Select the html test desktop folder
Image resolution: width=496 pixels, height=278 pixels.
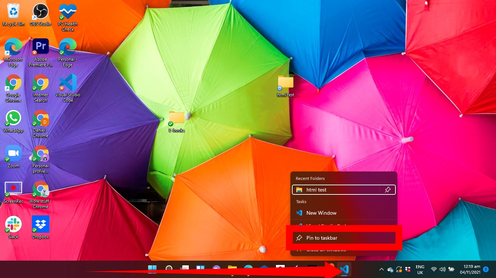point(286,86)
